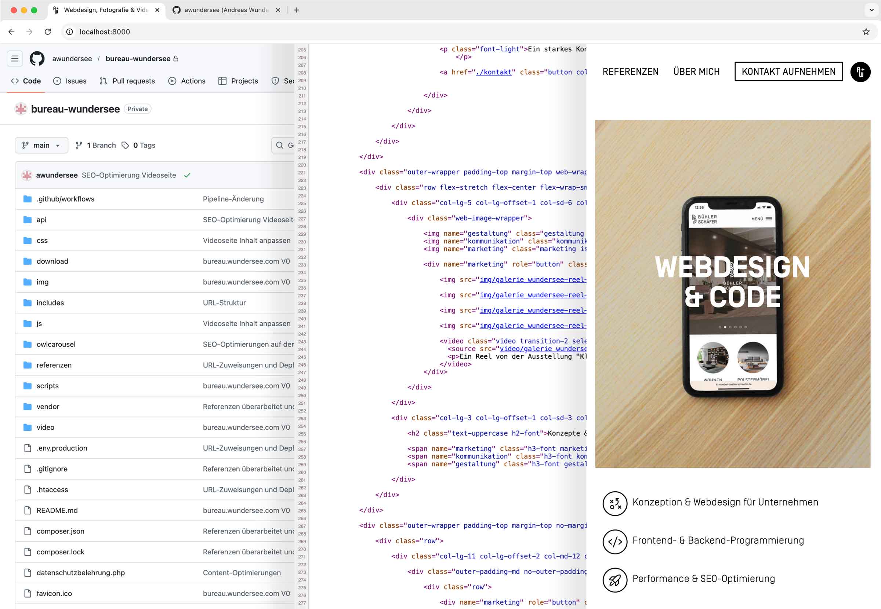881x609 pixels.
Task: Click the lock icon beside bureau-wundersee
Action: point(177,58)
